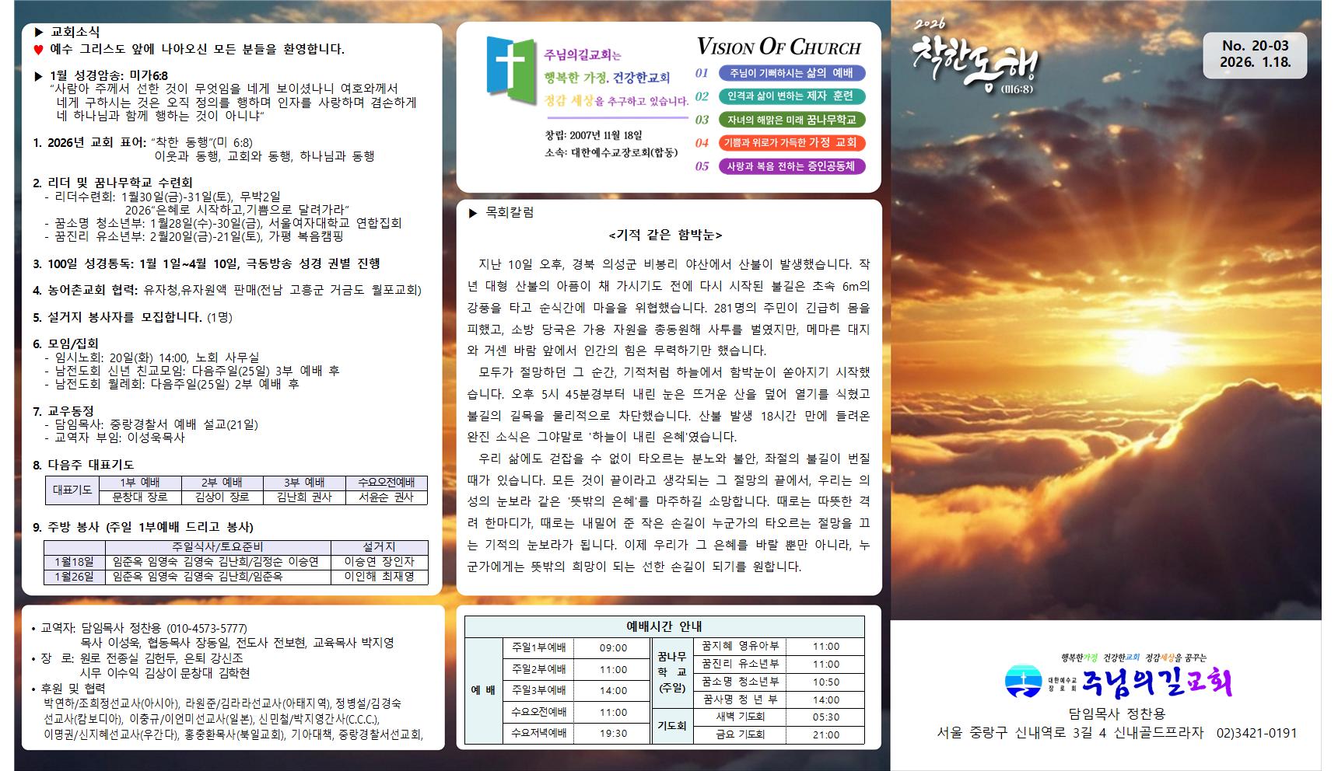Click the triangle bullet before 1월 성경암송
1338x771 pixels.
click(x=39, y=76)
